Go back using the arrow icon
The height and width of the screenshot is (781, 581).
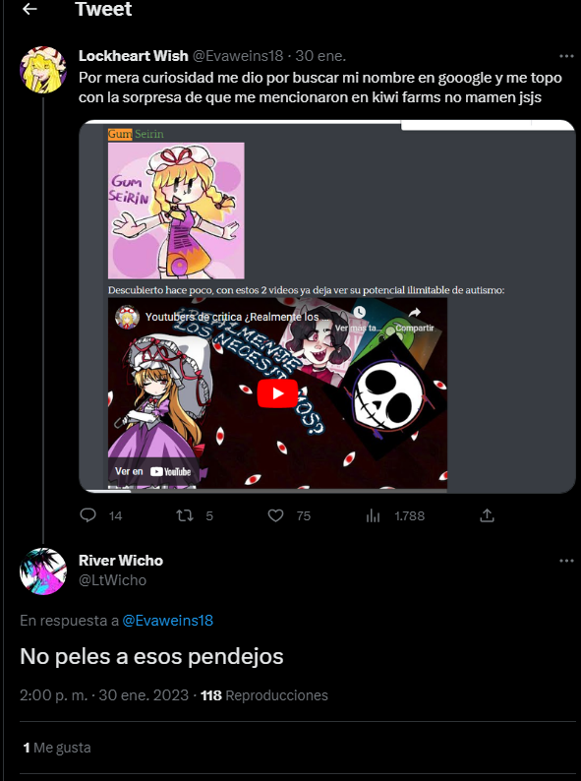(29, 9)
